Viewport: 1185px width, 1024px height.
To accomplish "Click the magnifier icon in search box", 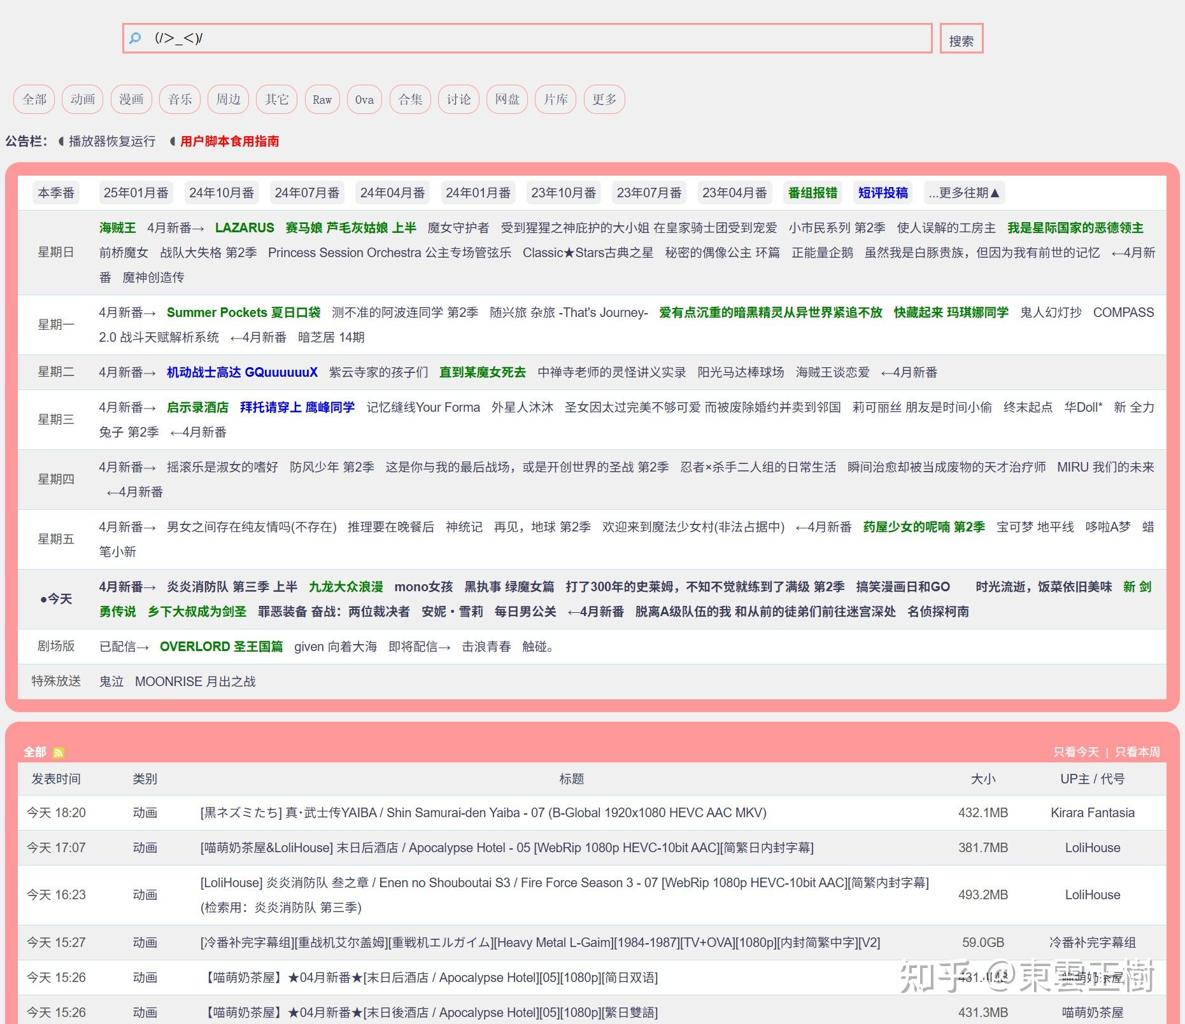I will 135,38.
